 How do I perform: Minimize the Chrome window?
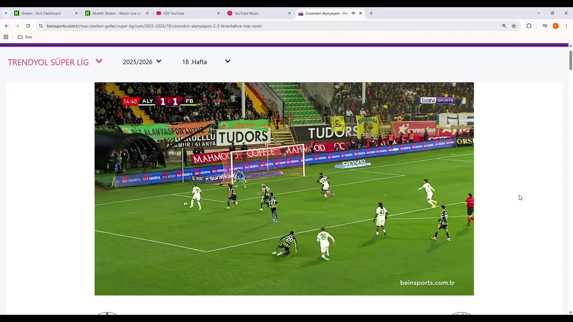(539, 13)
